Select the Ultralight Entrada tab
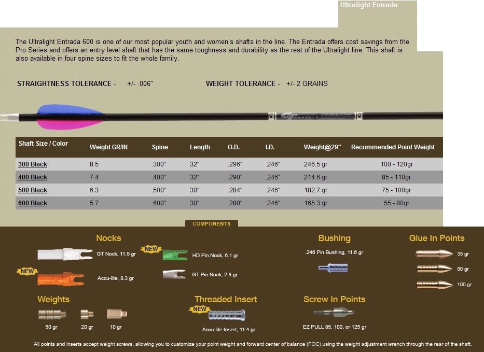 [x=369, y=5]
